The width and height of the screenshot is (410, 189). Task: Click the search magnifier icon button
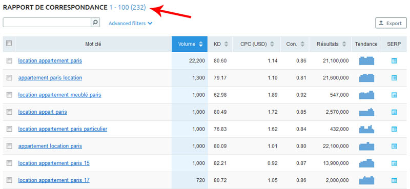(x=95, y=22)
